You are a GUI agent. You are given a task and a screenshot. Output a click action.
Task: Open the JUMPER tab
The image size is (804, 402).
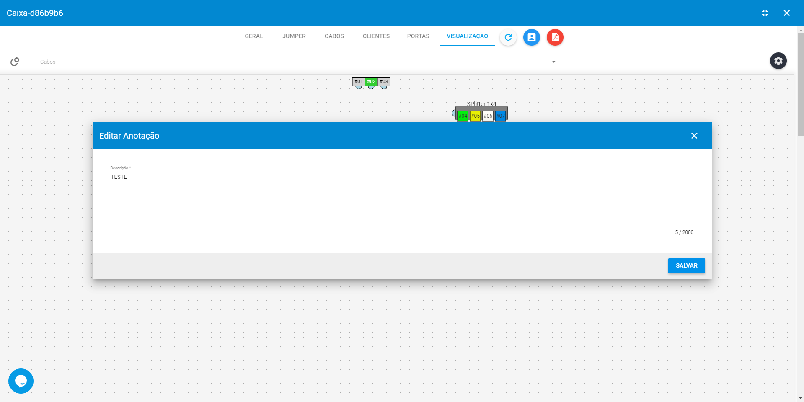click(294, 36)
